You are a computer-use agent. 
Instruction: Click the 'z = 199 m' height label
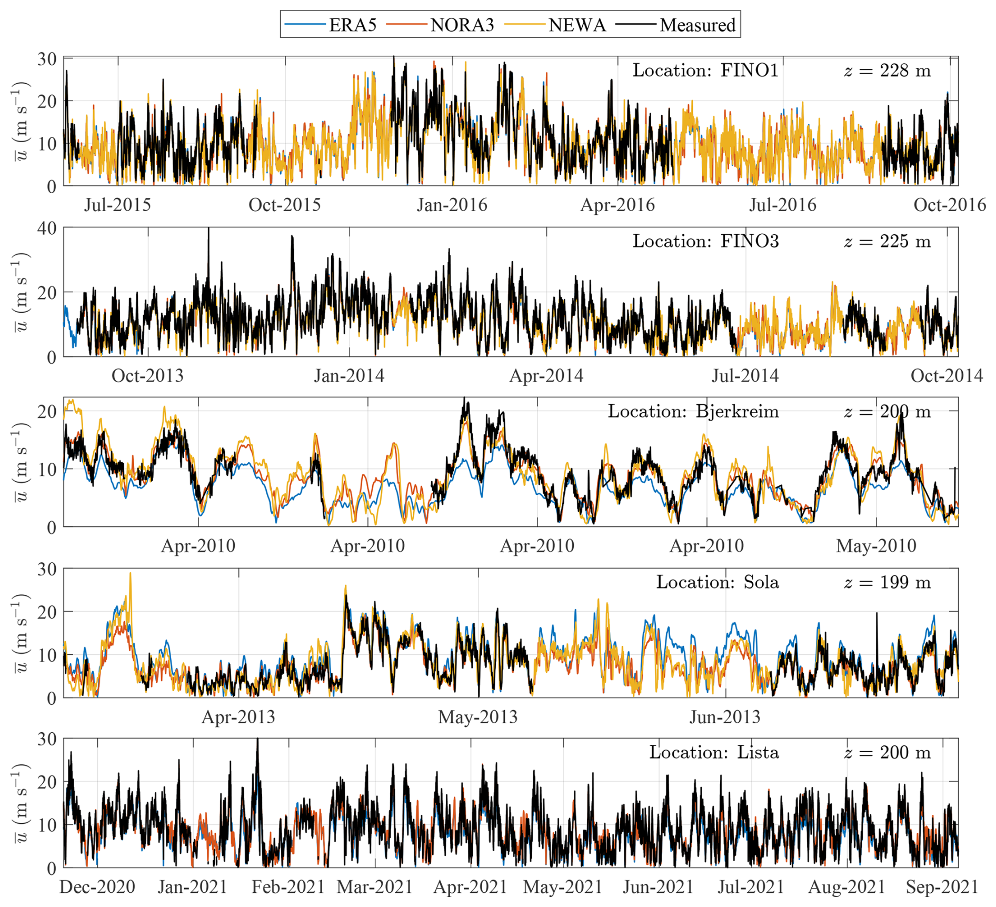(887, 582)
